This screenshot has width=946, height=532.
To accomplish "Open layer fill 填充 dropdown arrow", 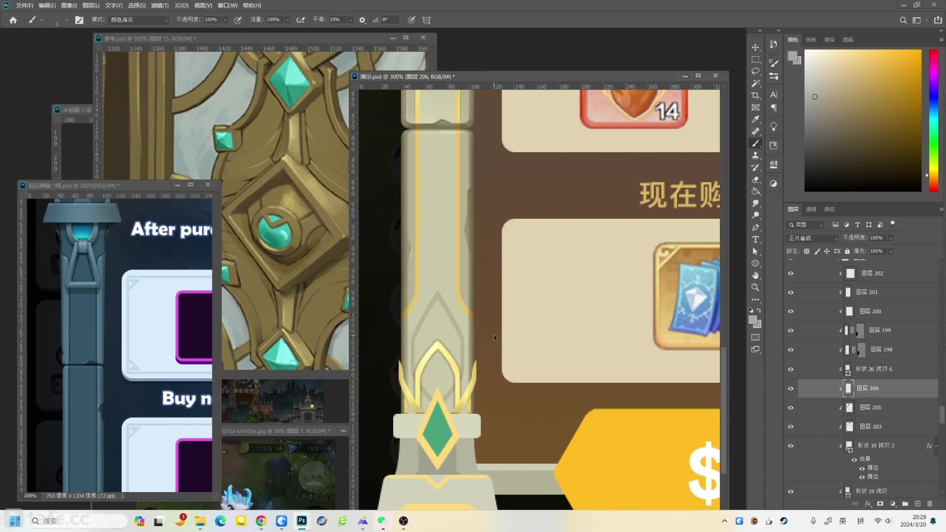I will (x=891, y=252).
